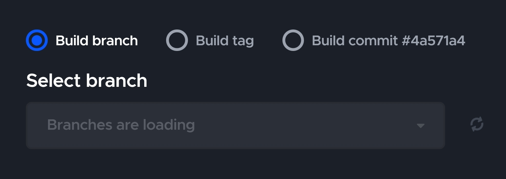
Task: Click the empty circle beside Build commit
Action: [293, 40]
